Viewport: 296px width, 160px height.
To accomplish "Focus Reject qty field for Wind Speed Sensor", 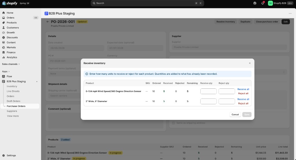I will [x=227, y=91].
